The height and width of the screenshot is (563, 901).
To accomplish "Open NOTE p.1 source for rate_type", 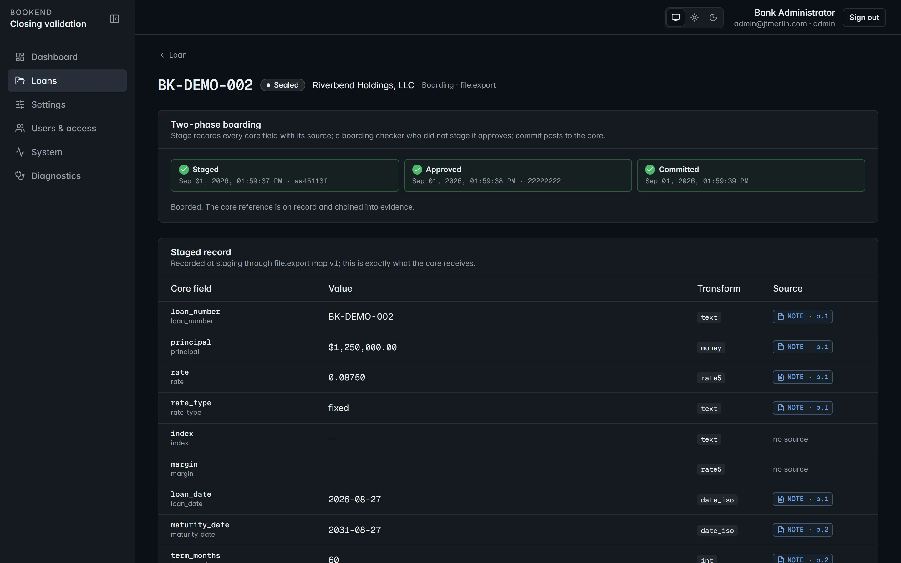I will click(802, 408).
